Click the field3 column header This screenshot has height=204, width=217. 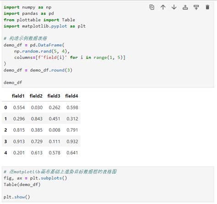click(x=54, y=96)
